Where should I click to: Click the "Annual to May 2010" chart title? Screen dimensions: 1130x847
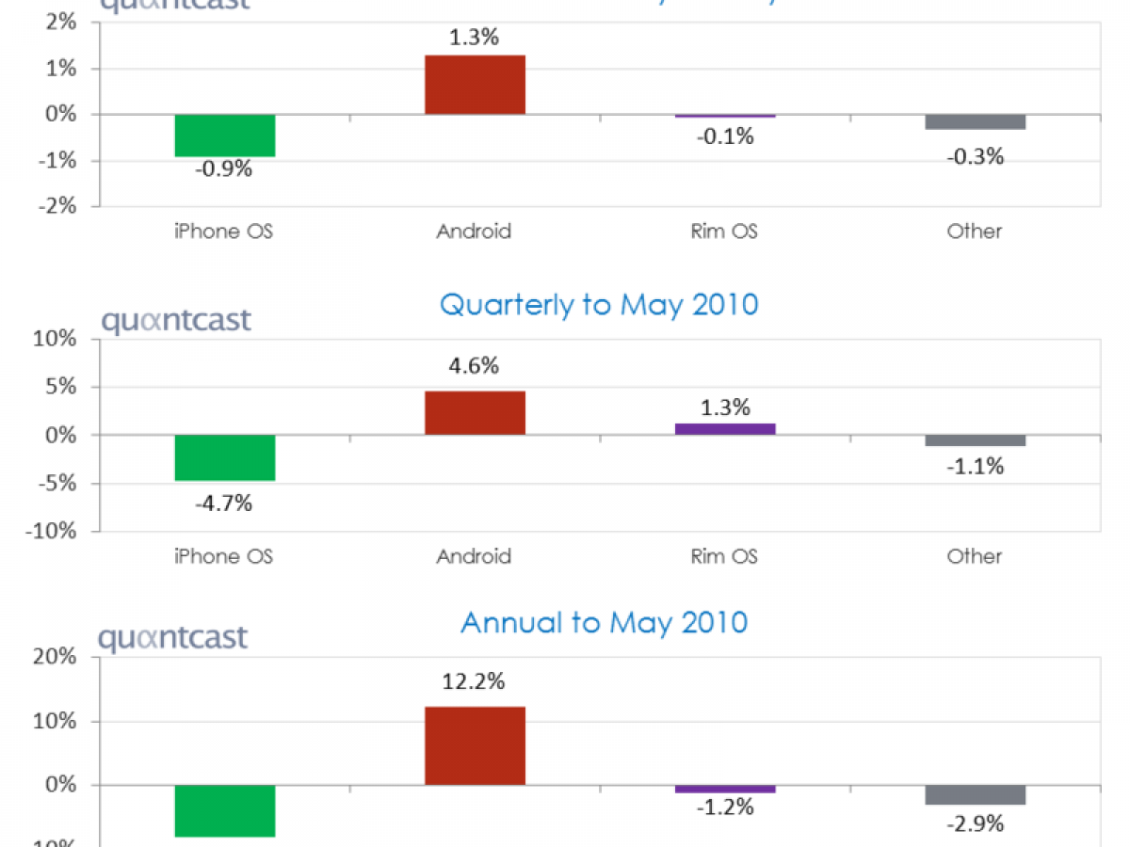pos(604,622)
